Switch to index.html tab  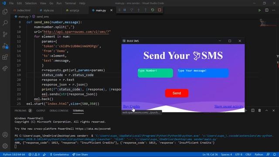click(22, 10)
